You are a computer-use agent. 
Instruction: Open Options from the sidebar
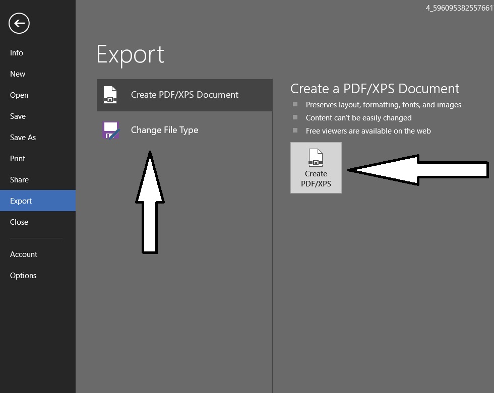(23, 276)
